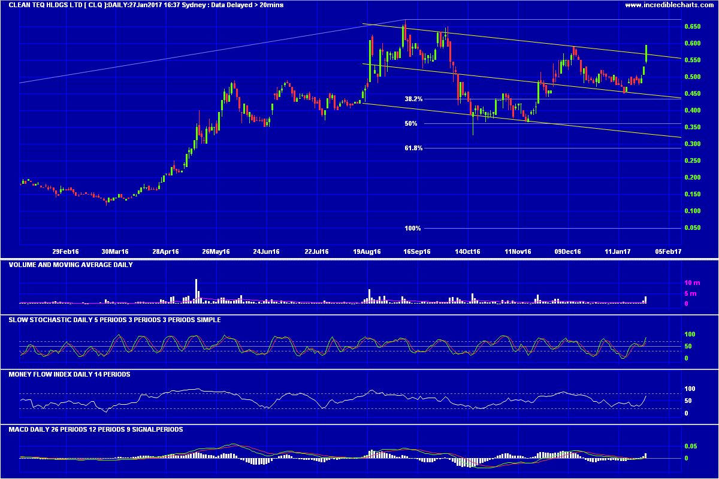Click the 0.050 price axis label

coord(692,228)
